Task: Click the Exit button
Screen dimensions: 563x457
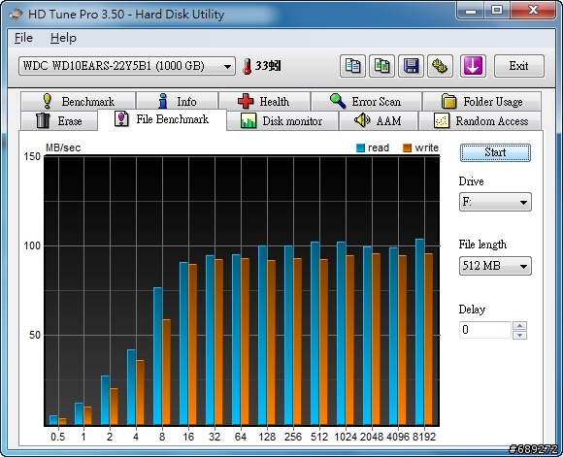Action: click(x=519, y=66)
